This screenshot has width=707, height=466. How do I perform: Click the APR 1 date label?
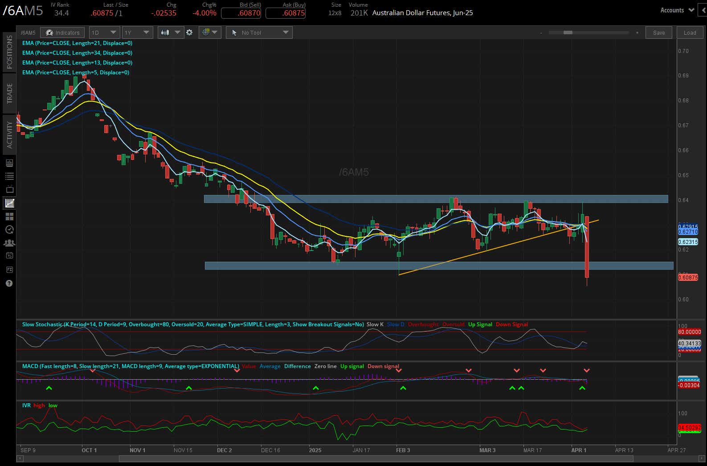579,450
